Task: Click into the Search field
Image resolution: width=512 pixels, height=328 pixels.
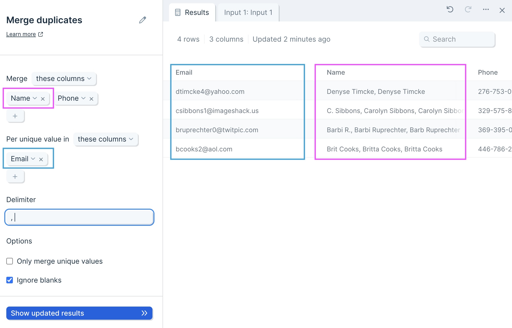Action: 457,39
